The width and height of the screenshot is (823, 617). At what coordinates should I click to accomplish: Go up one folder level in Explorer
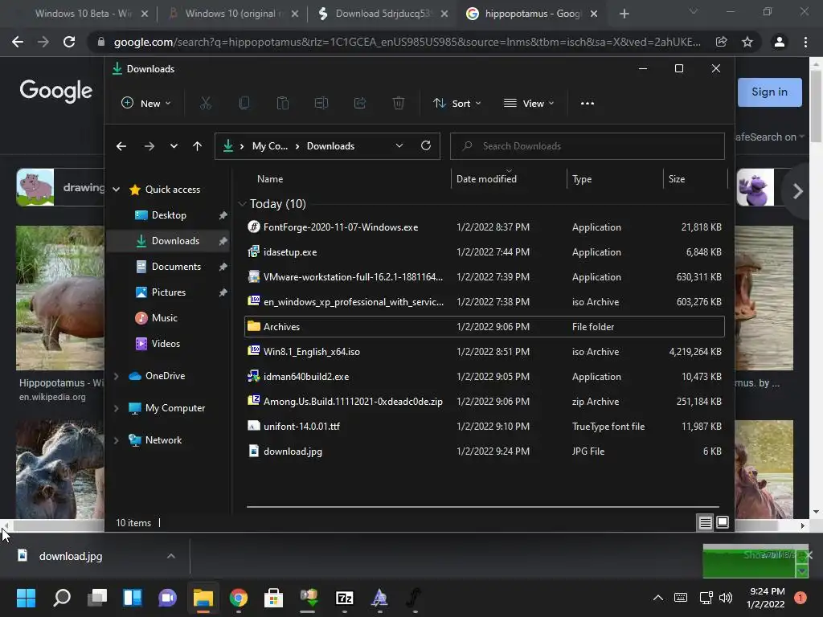(197, 146)
